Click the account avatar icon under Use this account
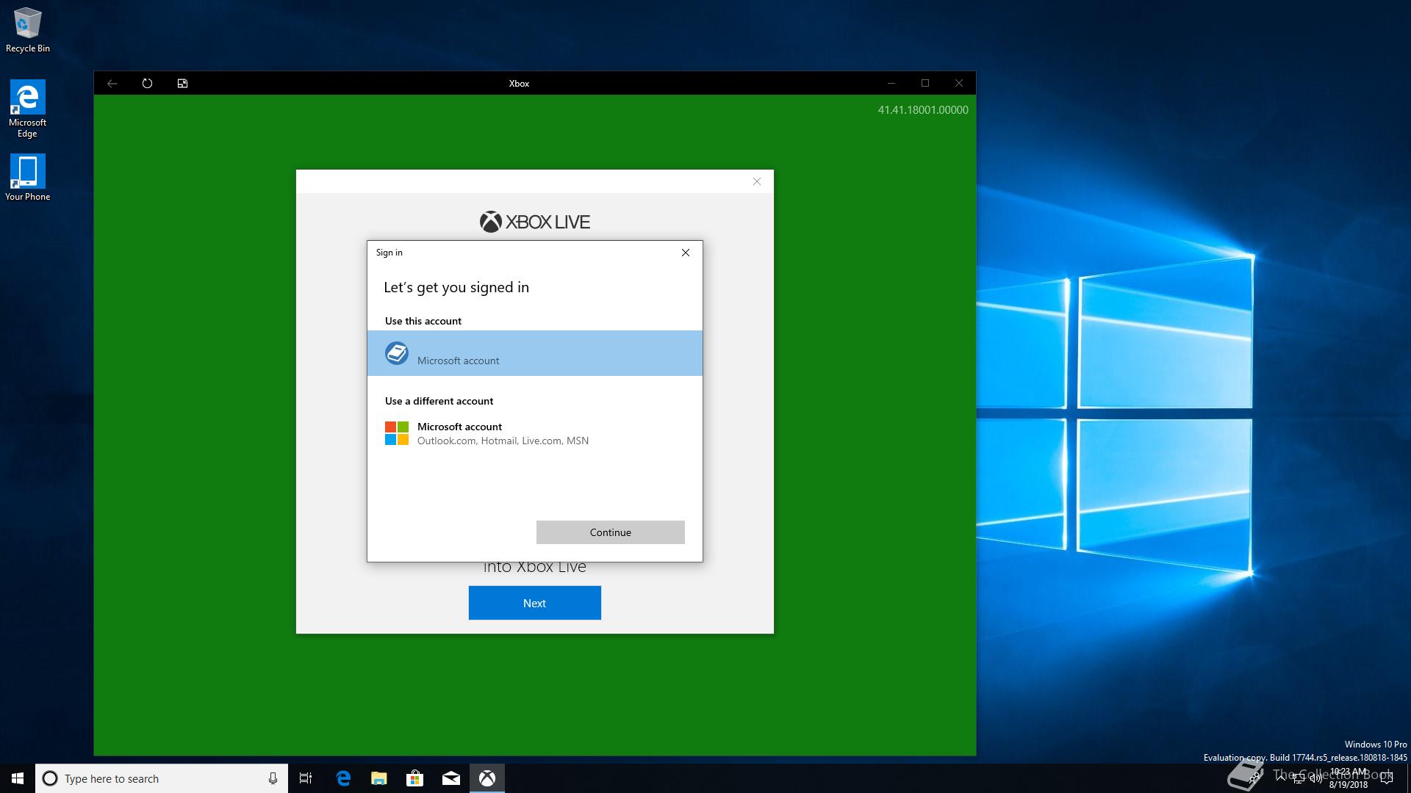1411x793 pixels. tap(397, 353)
